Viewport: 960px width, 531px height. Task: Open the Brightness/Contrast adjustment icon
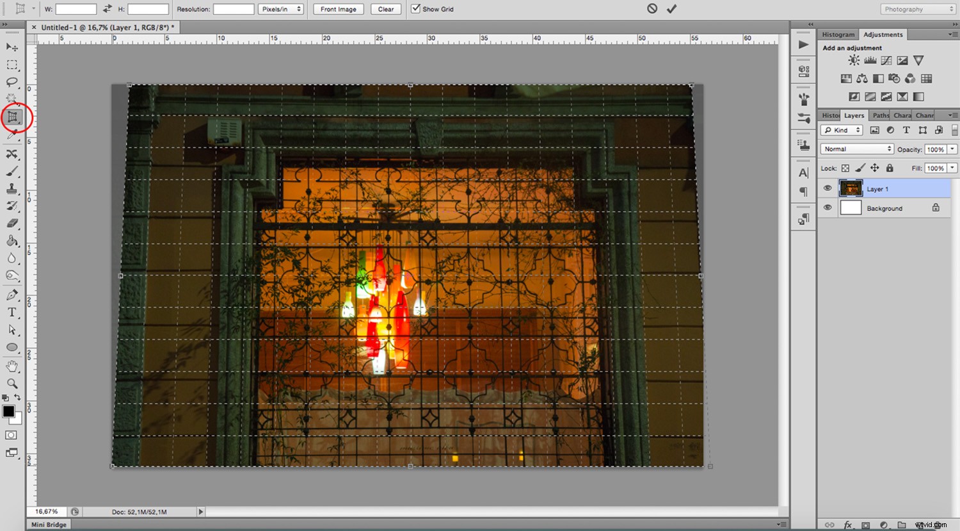click(x=853, y=60)
